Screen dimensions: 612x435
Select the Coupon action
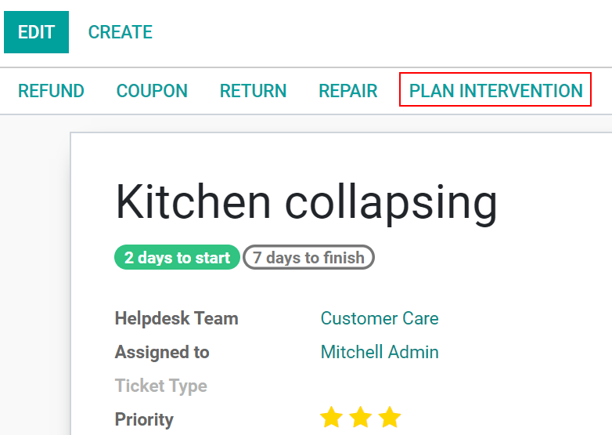[152, 91]
